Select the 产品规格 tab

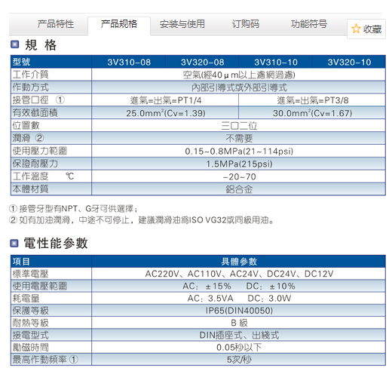click(119, 24)
